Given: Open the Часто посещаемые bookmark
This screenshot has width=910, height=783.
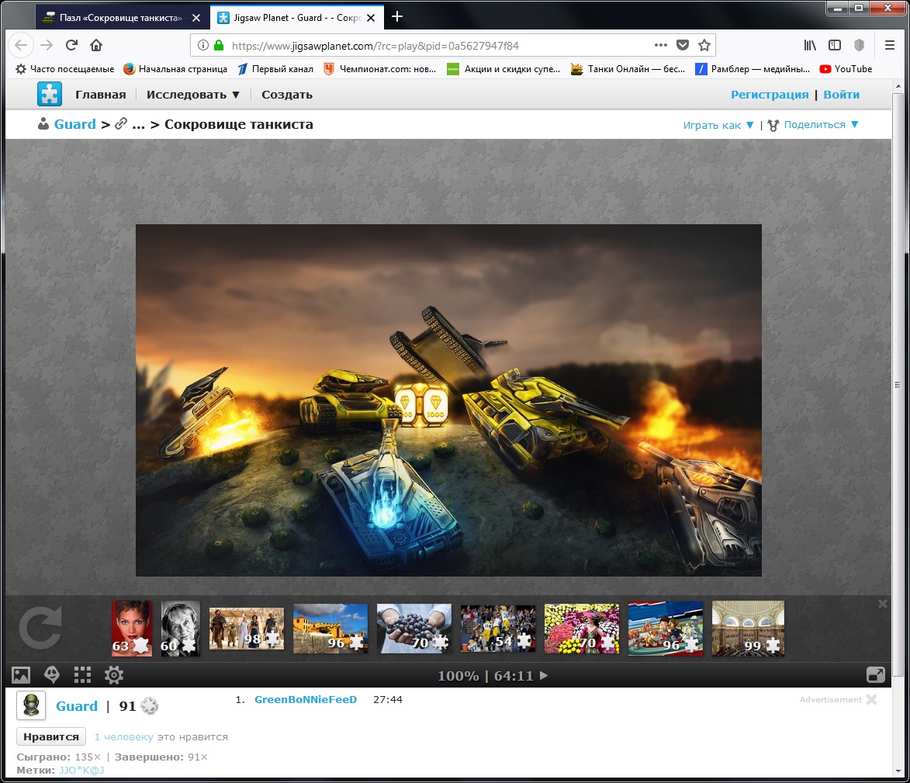Looking at the screenshot, I should [64, 68].
